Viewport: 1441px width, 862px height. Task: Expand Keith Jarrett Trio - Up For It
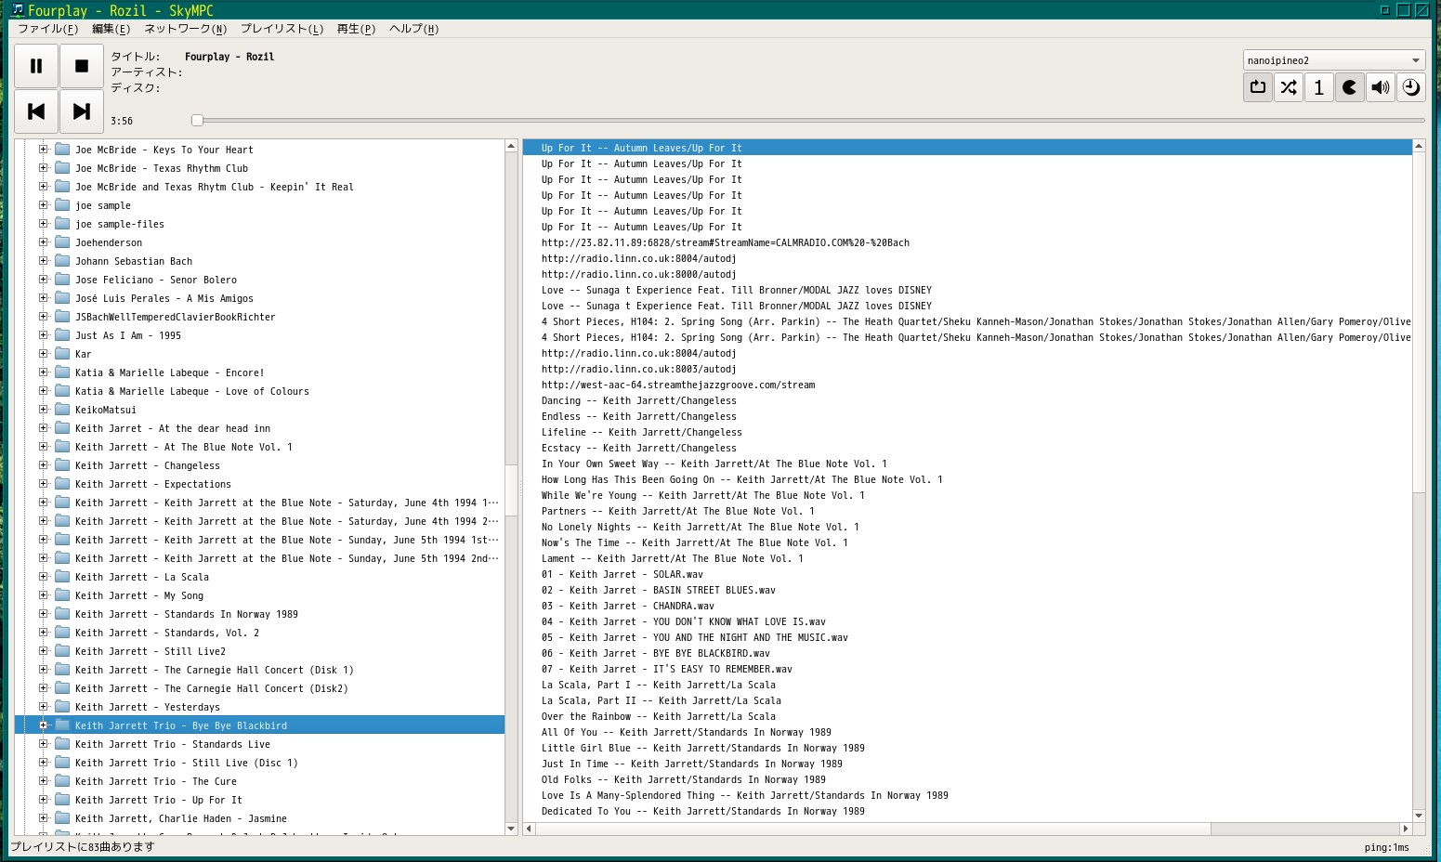(x=43, y=800)
